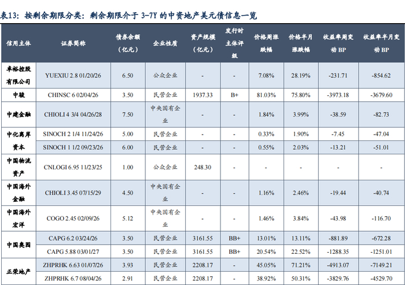Select the 75.80% half-month price change
The image size is (405, 285).
301,95
